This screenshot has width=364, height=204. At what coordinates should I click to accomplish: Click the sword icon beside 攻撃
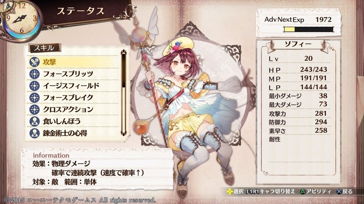coord(35,62)
